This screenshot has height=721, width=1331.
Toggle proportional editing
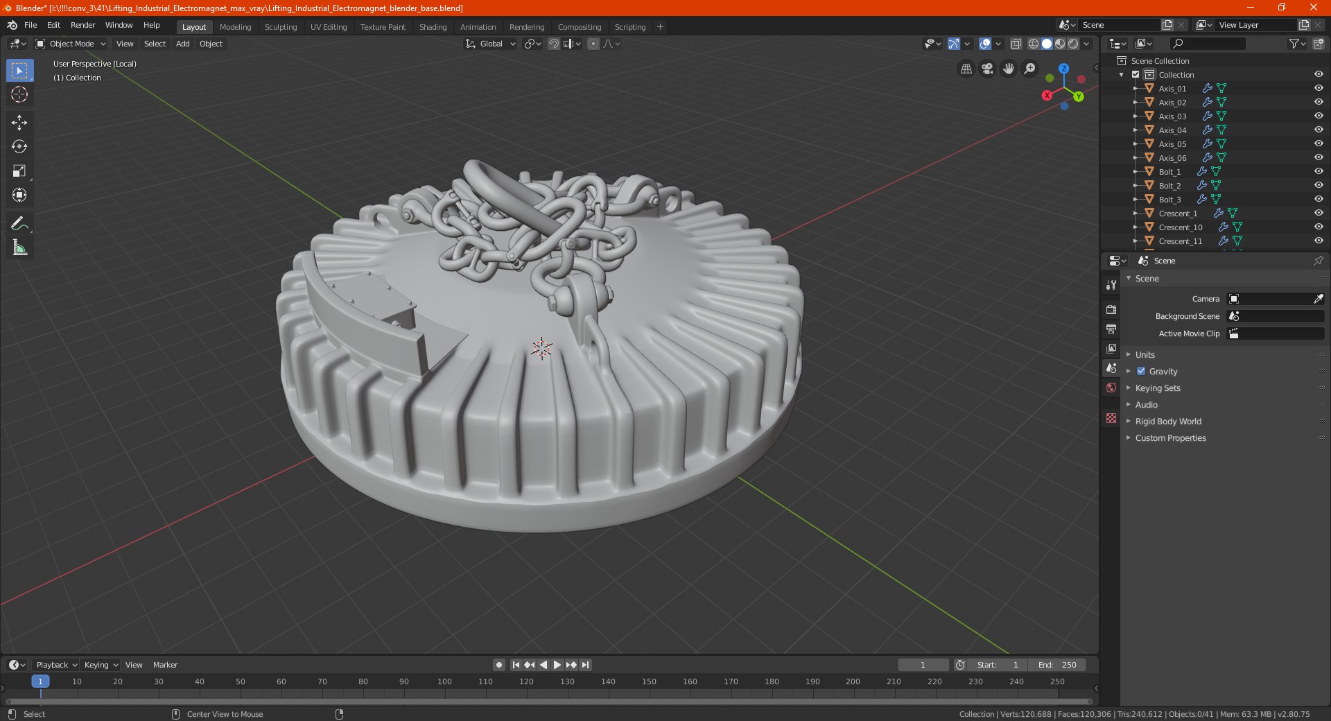pos(593,44)
